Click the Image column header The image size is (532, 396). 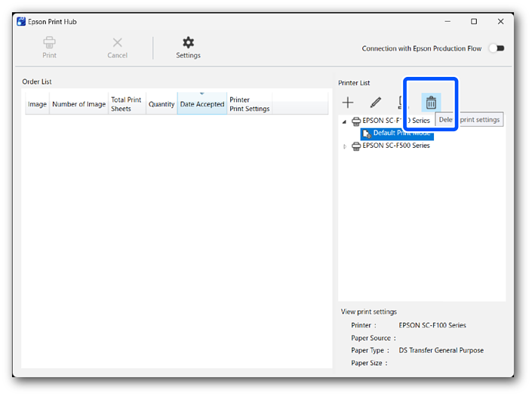(x=37, y=104)
